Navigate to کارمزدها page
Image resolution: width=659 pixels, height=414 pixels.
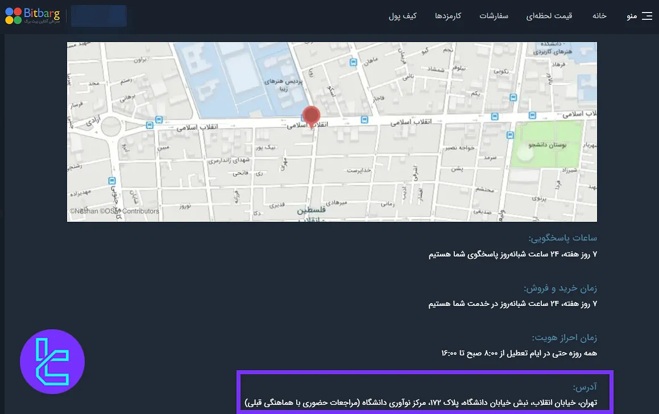click(x=448, y=16)
